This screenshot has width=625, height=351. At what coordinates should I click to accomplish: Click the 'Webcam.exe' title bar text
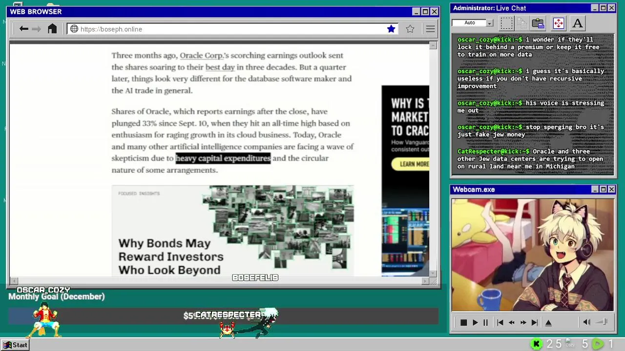coord(474,189)
